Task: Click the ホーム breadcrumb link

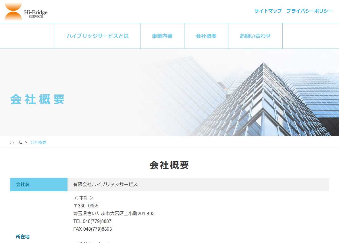Action: click(x=16, y=142)
